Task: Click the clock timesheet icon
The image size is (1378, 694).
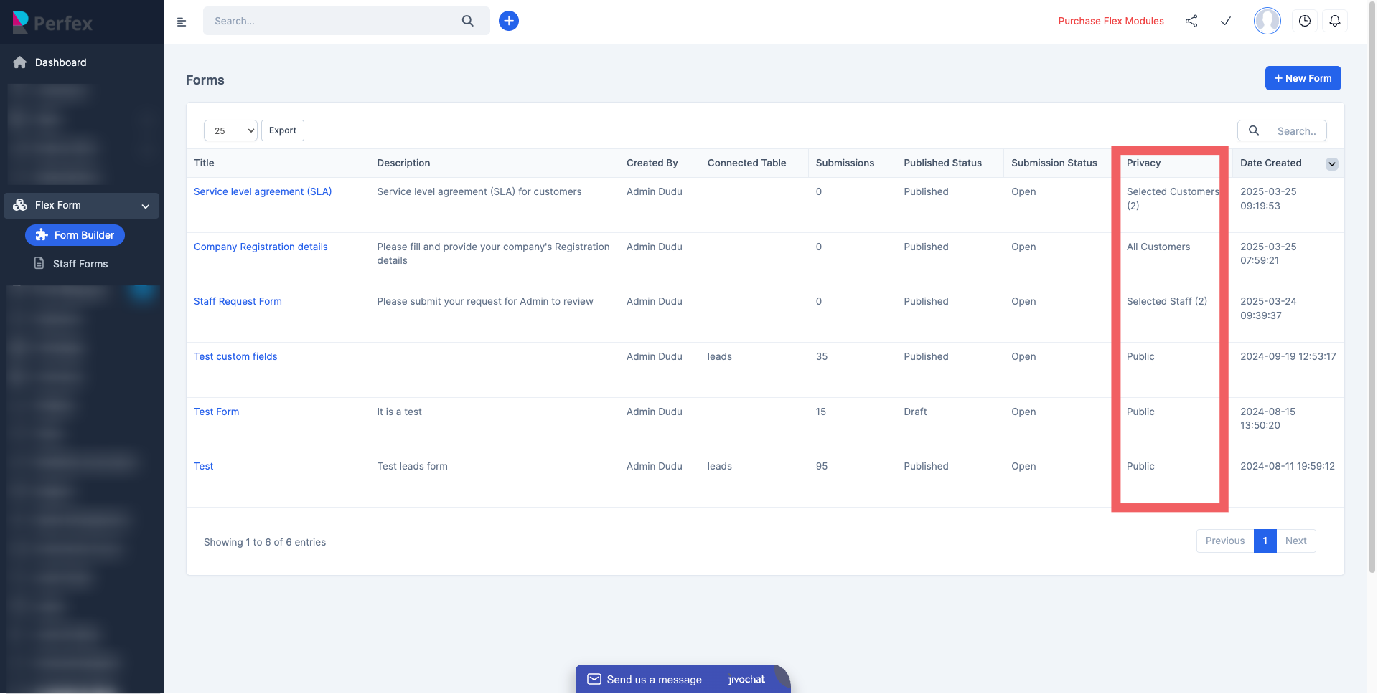Action: (1305, 21)
